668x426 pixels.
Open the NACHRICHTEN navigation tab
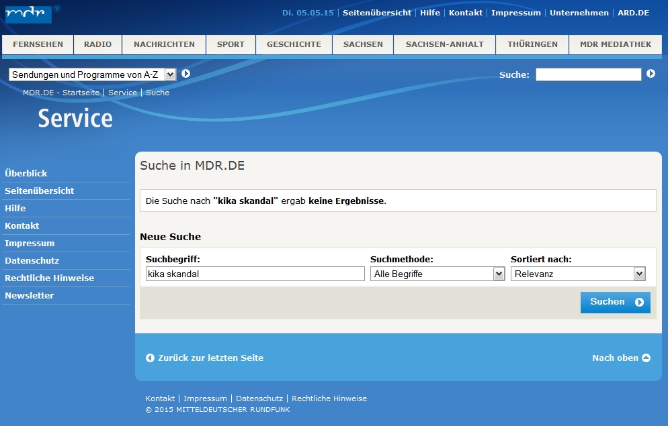pos(164,44)
